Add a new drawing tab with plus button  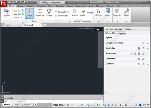(45, 25)
